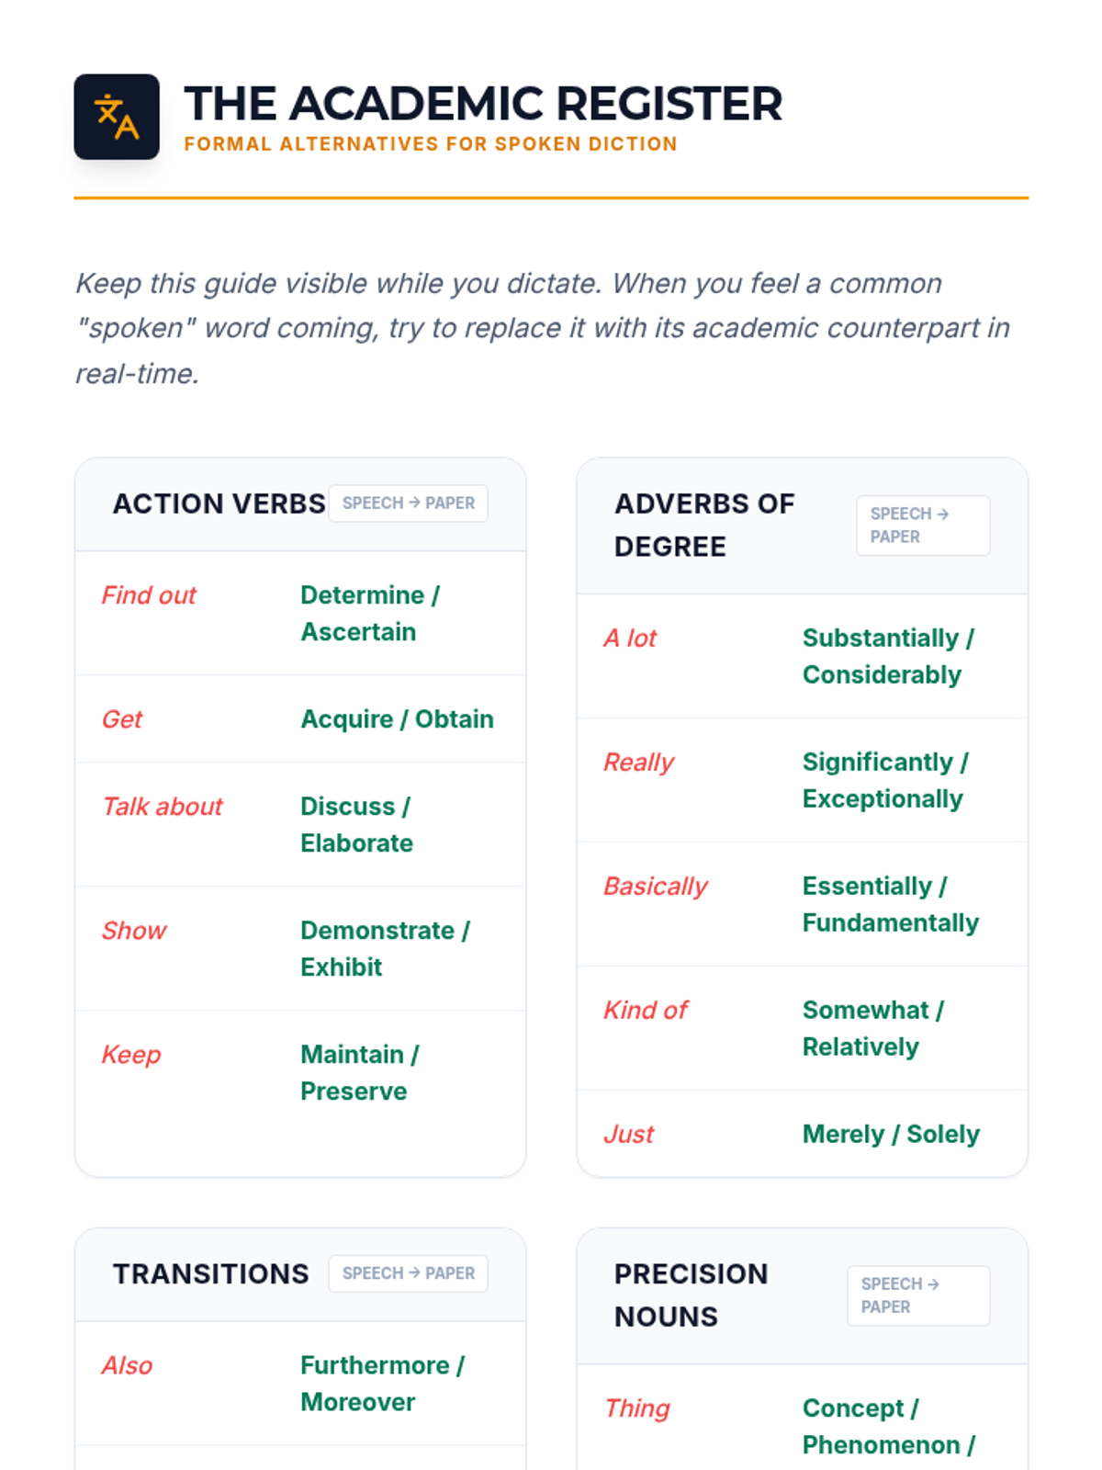Click THE ACADEMIC REGISTER title heading
This screenshot has height=1470, width=1102.
483,104
